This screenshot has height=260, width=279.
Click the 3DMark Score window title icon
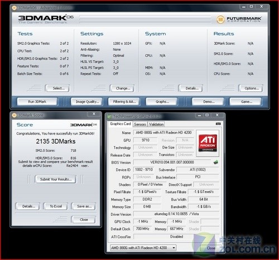pos(14,115)
